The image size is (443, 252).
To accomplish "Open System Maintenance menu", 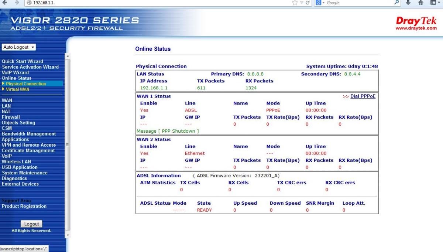I will pyautogui.click(x=24, y=173).
